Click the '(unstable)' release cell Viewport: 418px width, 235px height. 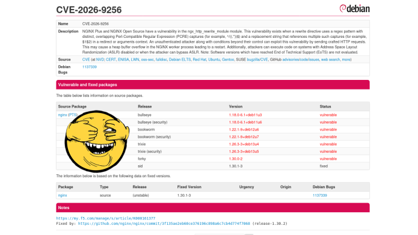[141, 195]
